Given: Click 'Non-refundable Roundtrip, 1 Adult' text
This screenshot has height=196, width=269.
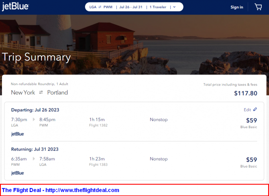Looking at the screenshot, I should coord(39,84).
